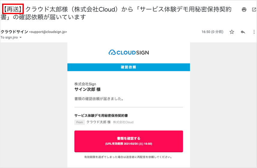Open the three-dot more options menu
This screenshot has height=168, width=257.
pos(254,32)
